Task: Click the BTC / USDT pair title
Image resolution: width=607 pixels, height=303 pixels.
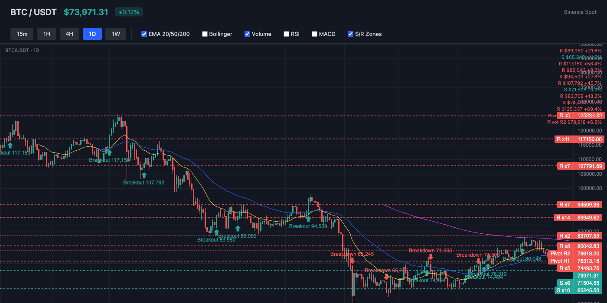Action: (33, 12)
